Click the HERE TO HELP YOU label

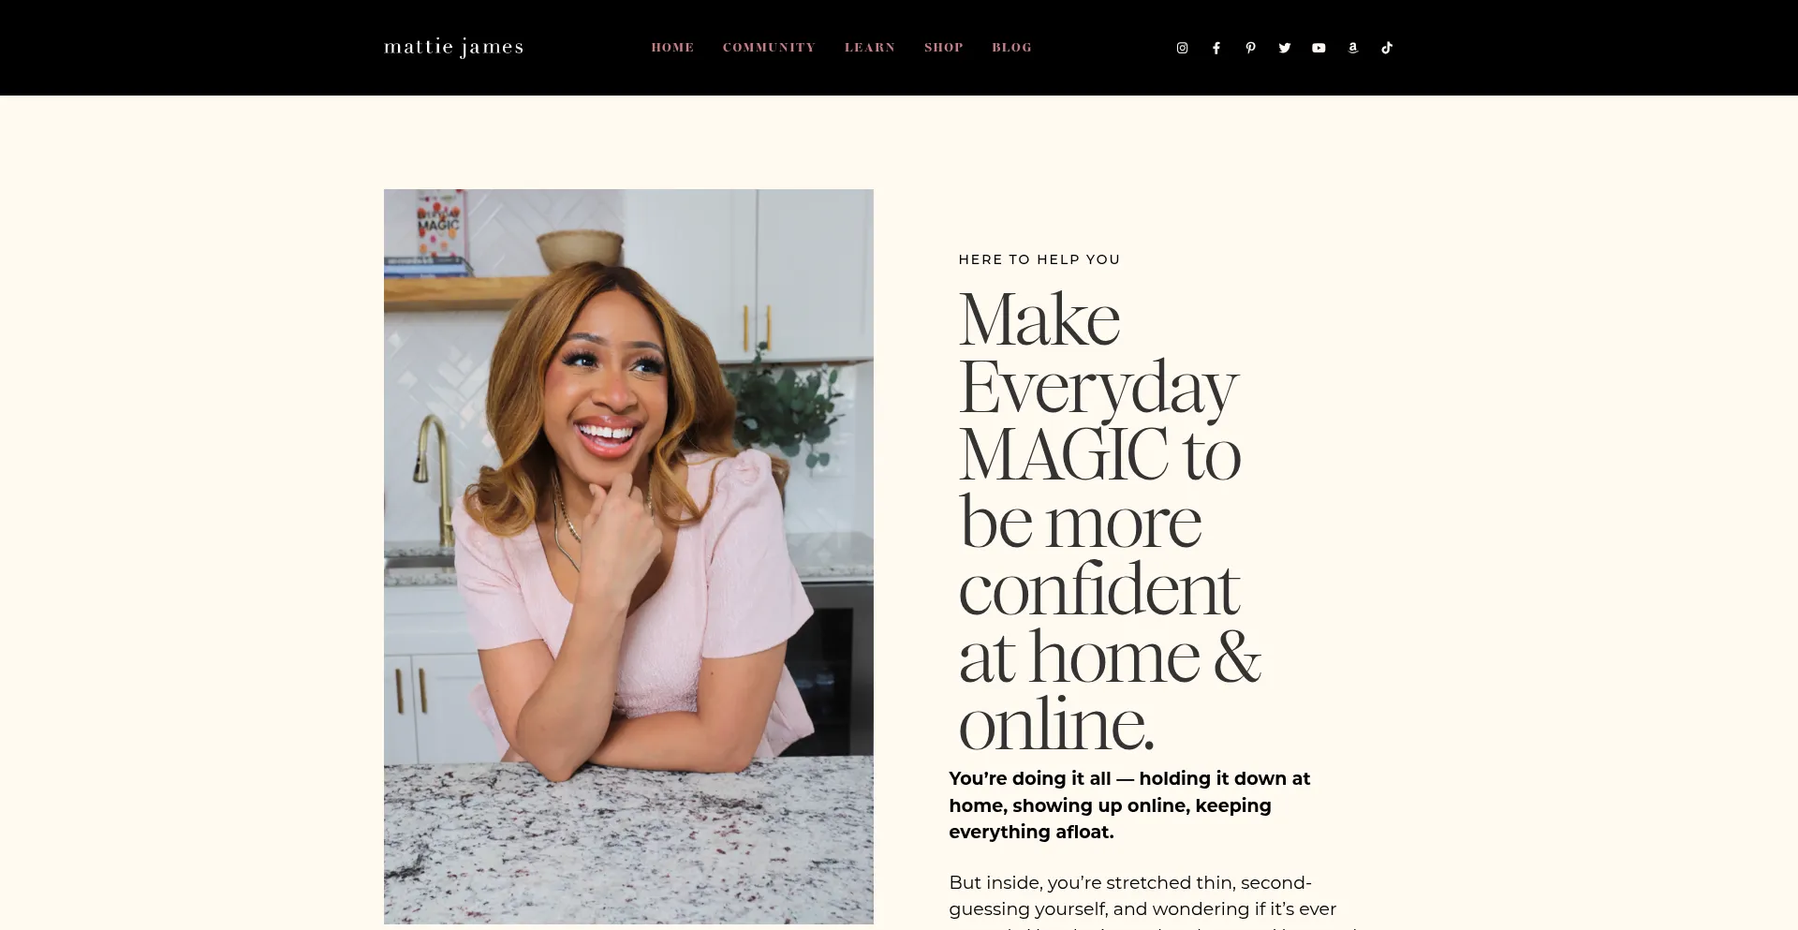[1039, 259]
